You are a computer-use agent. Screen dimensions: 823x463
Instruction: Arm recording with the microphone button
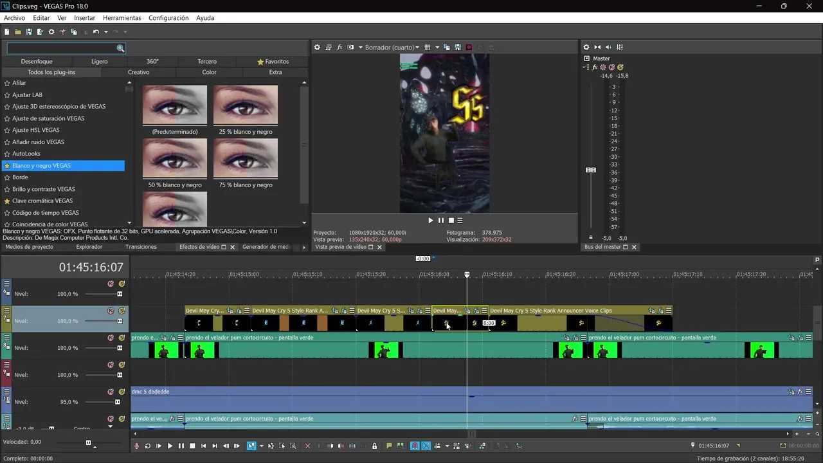pos(136,446)
